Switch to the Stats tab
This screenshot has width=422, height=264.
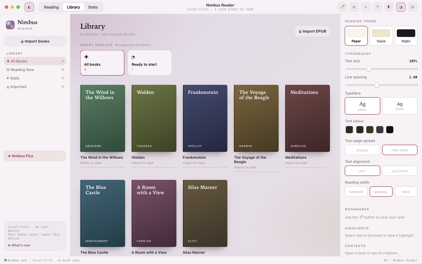click(93, 7)
